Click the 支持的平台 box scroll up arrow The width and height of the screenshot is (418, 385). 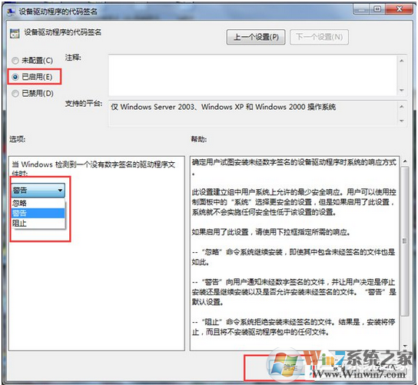point(402,107)
